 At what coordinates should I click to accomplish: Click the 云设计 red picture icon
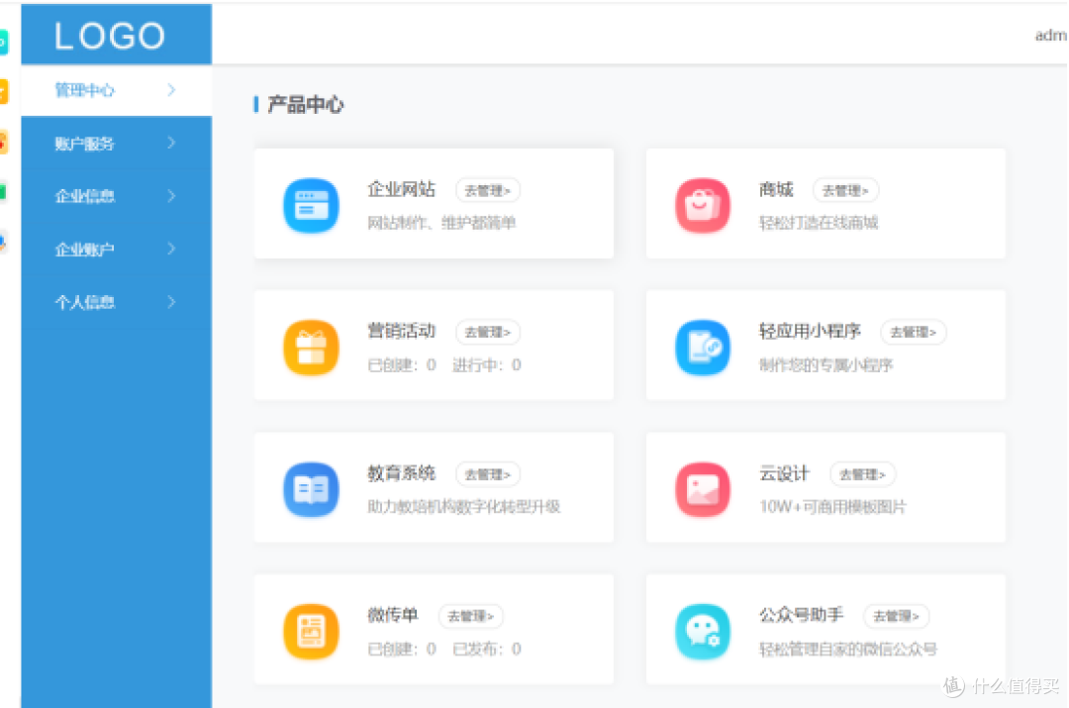703,489
